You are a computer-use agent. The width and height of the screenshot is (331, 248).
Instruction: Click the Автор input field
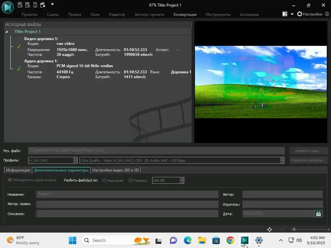pos(283,194)
